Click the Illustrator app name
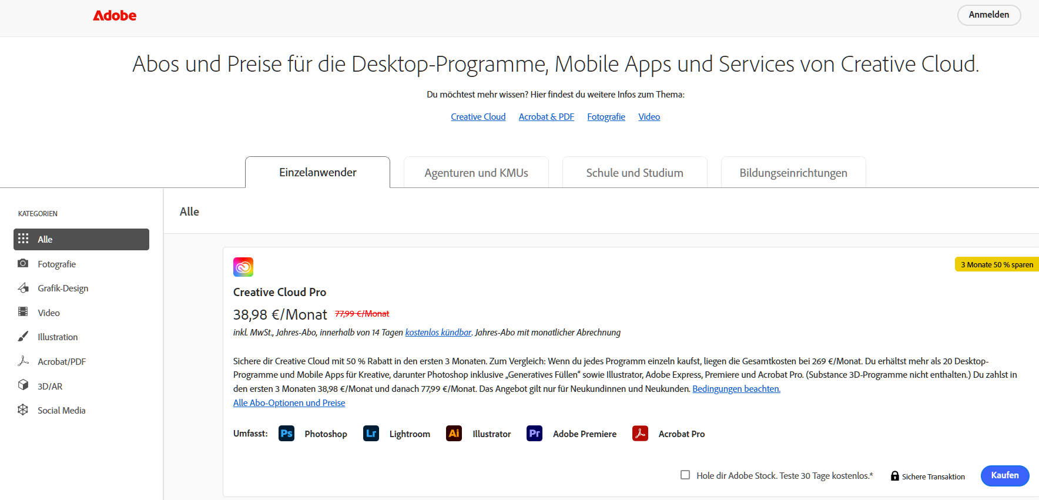The width and height of the screenshot is (1039, 500). [492, 434]
